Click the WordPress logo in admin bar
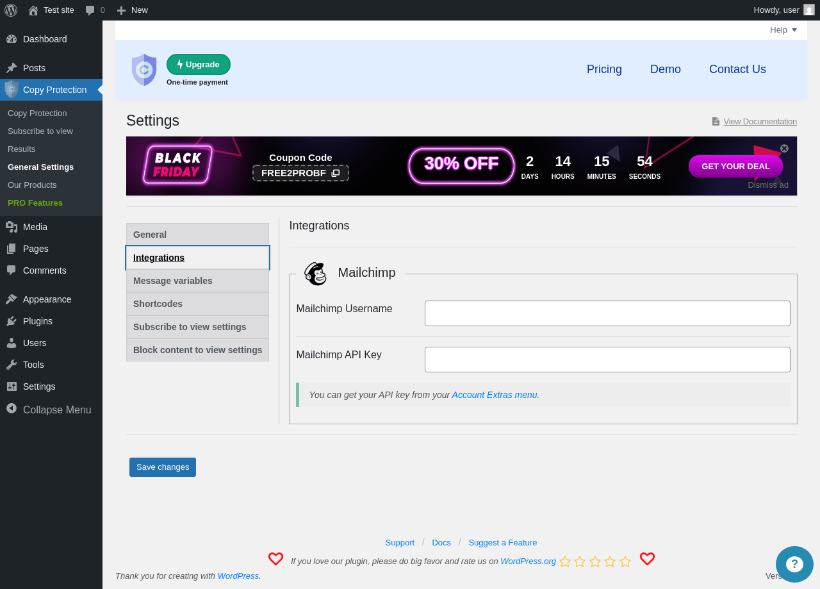Image resolution: width=820 pixels, height=589 pixels. click(x=11, y=10)
